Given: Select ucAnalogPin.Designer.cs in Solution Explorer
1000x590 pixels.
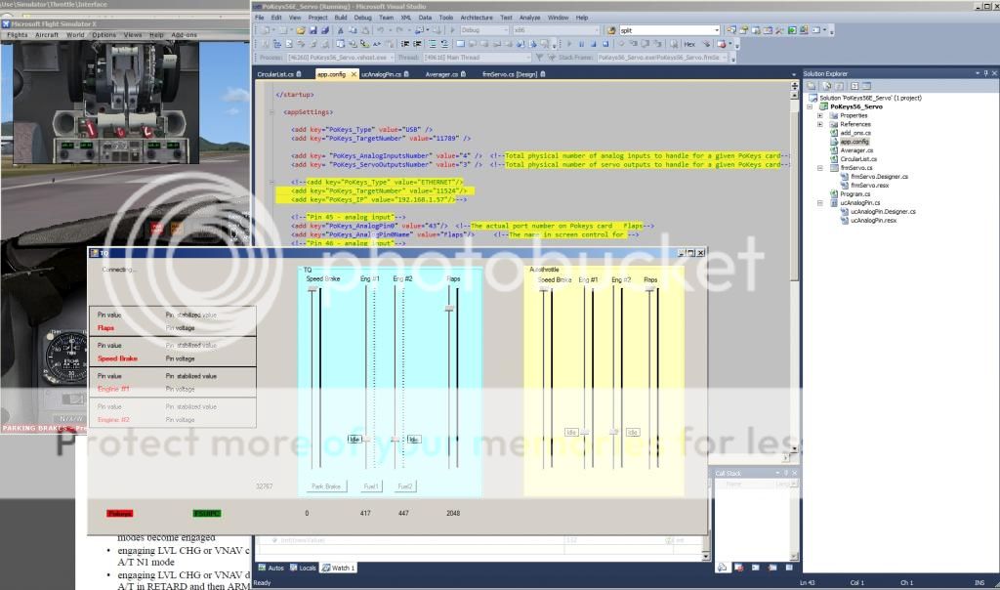Looking at the screenshot, I should (883, 212).
